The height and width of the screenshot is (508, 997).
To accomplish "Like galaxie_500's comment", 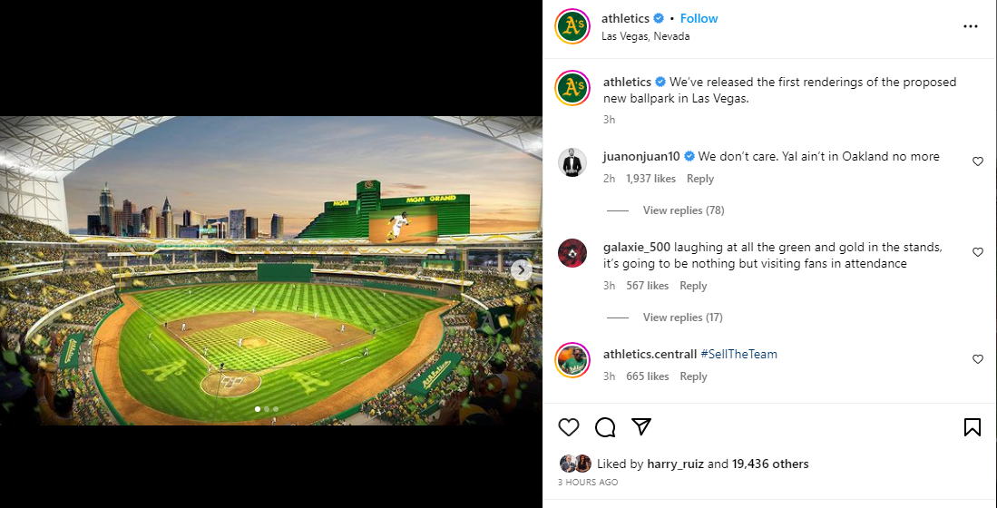I will point(978,252).
